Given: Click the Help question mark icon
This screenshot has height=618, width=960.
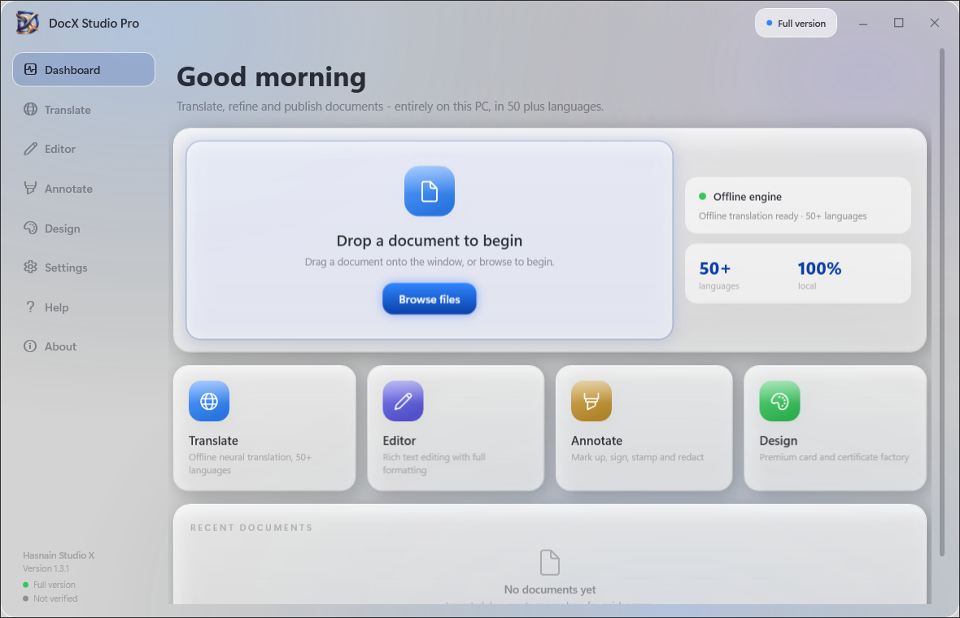Looking at the screenshot, I should tap(30, 307).
